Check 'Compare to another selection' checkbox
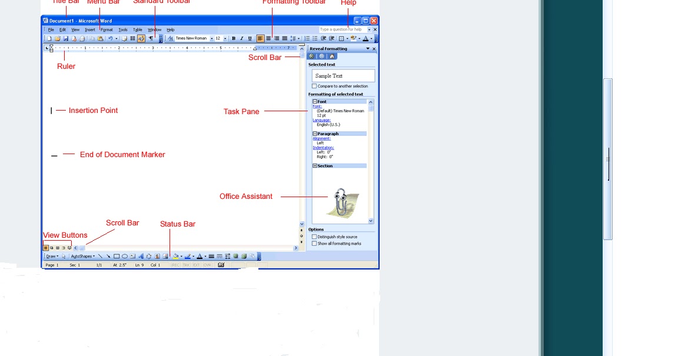The height and width of the screenshot is (356, 678). 314,86
